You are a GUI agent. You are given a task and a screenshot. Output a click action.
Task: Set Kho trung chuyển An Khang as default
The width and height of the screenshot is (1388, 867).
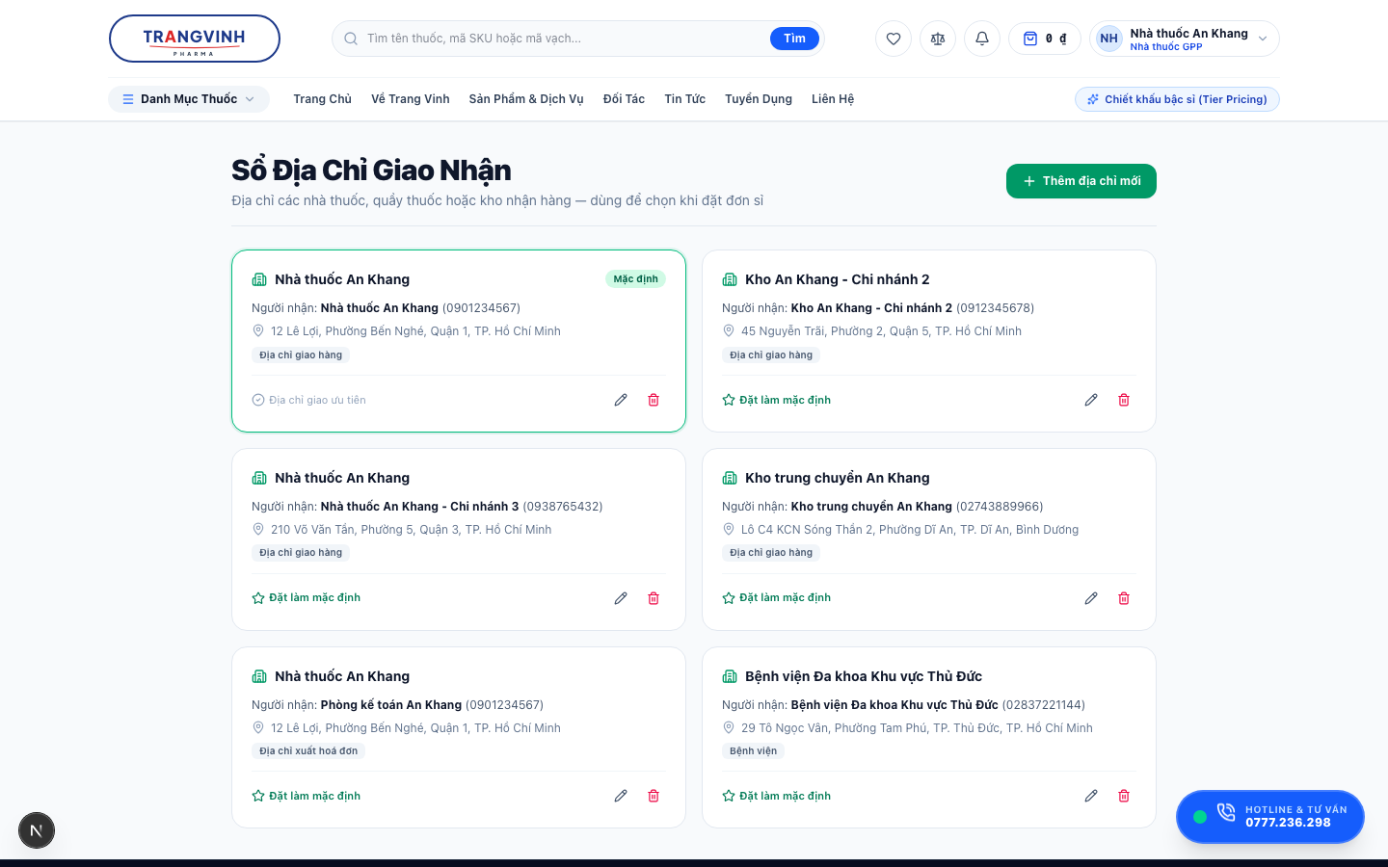point(777,598)
